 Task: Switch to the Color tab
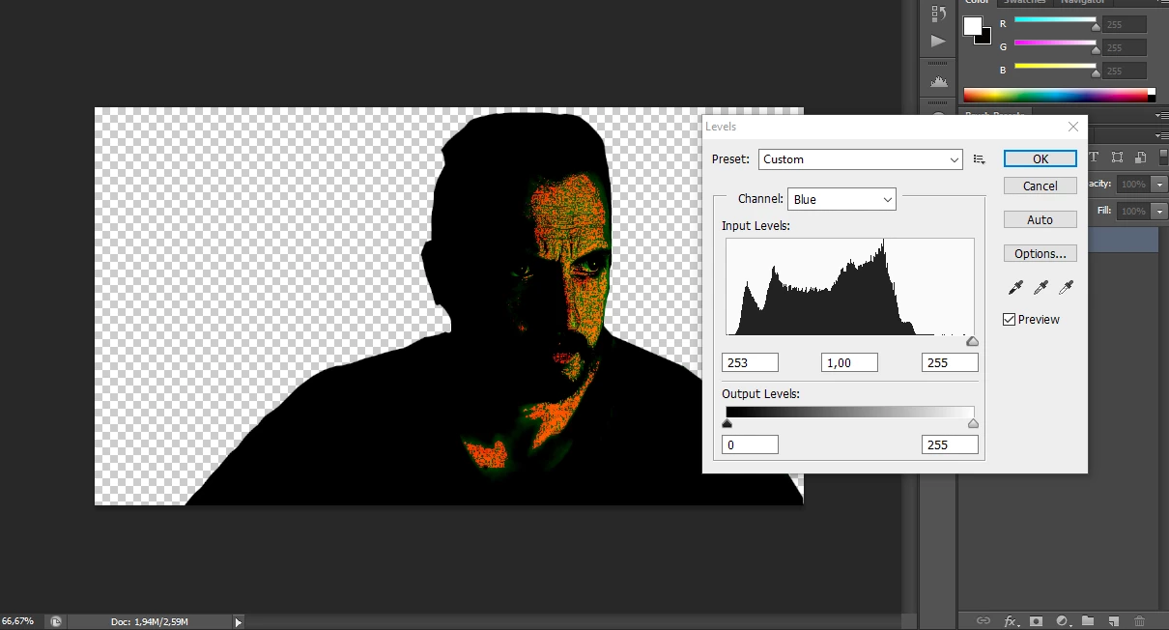click(978, 3)
